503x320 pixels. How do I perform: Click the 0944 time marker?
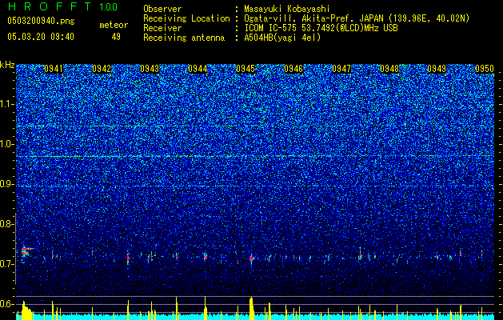(x=198, y=69)
